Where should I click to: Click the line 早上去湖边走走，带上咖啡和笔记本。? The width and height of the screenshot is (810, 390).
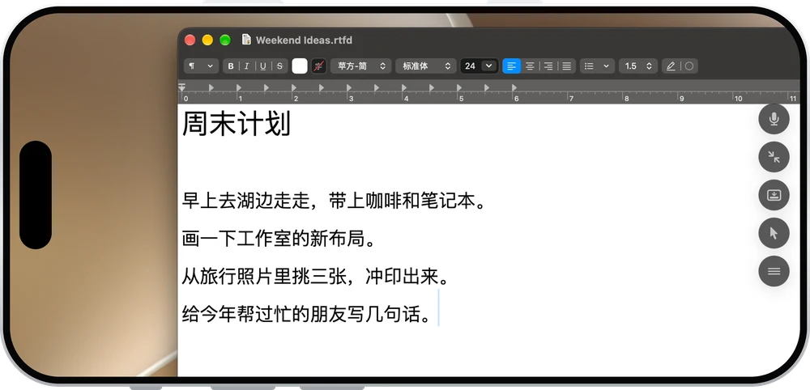[335, 201]
